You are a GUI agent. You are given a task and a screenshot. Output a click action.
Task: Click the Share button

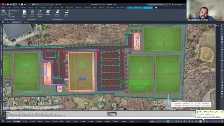click(x=58, y=5)
